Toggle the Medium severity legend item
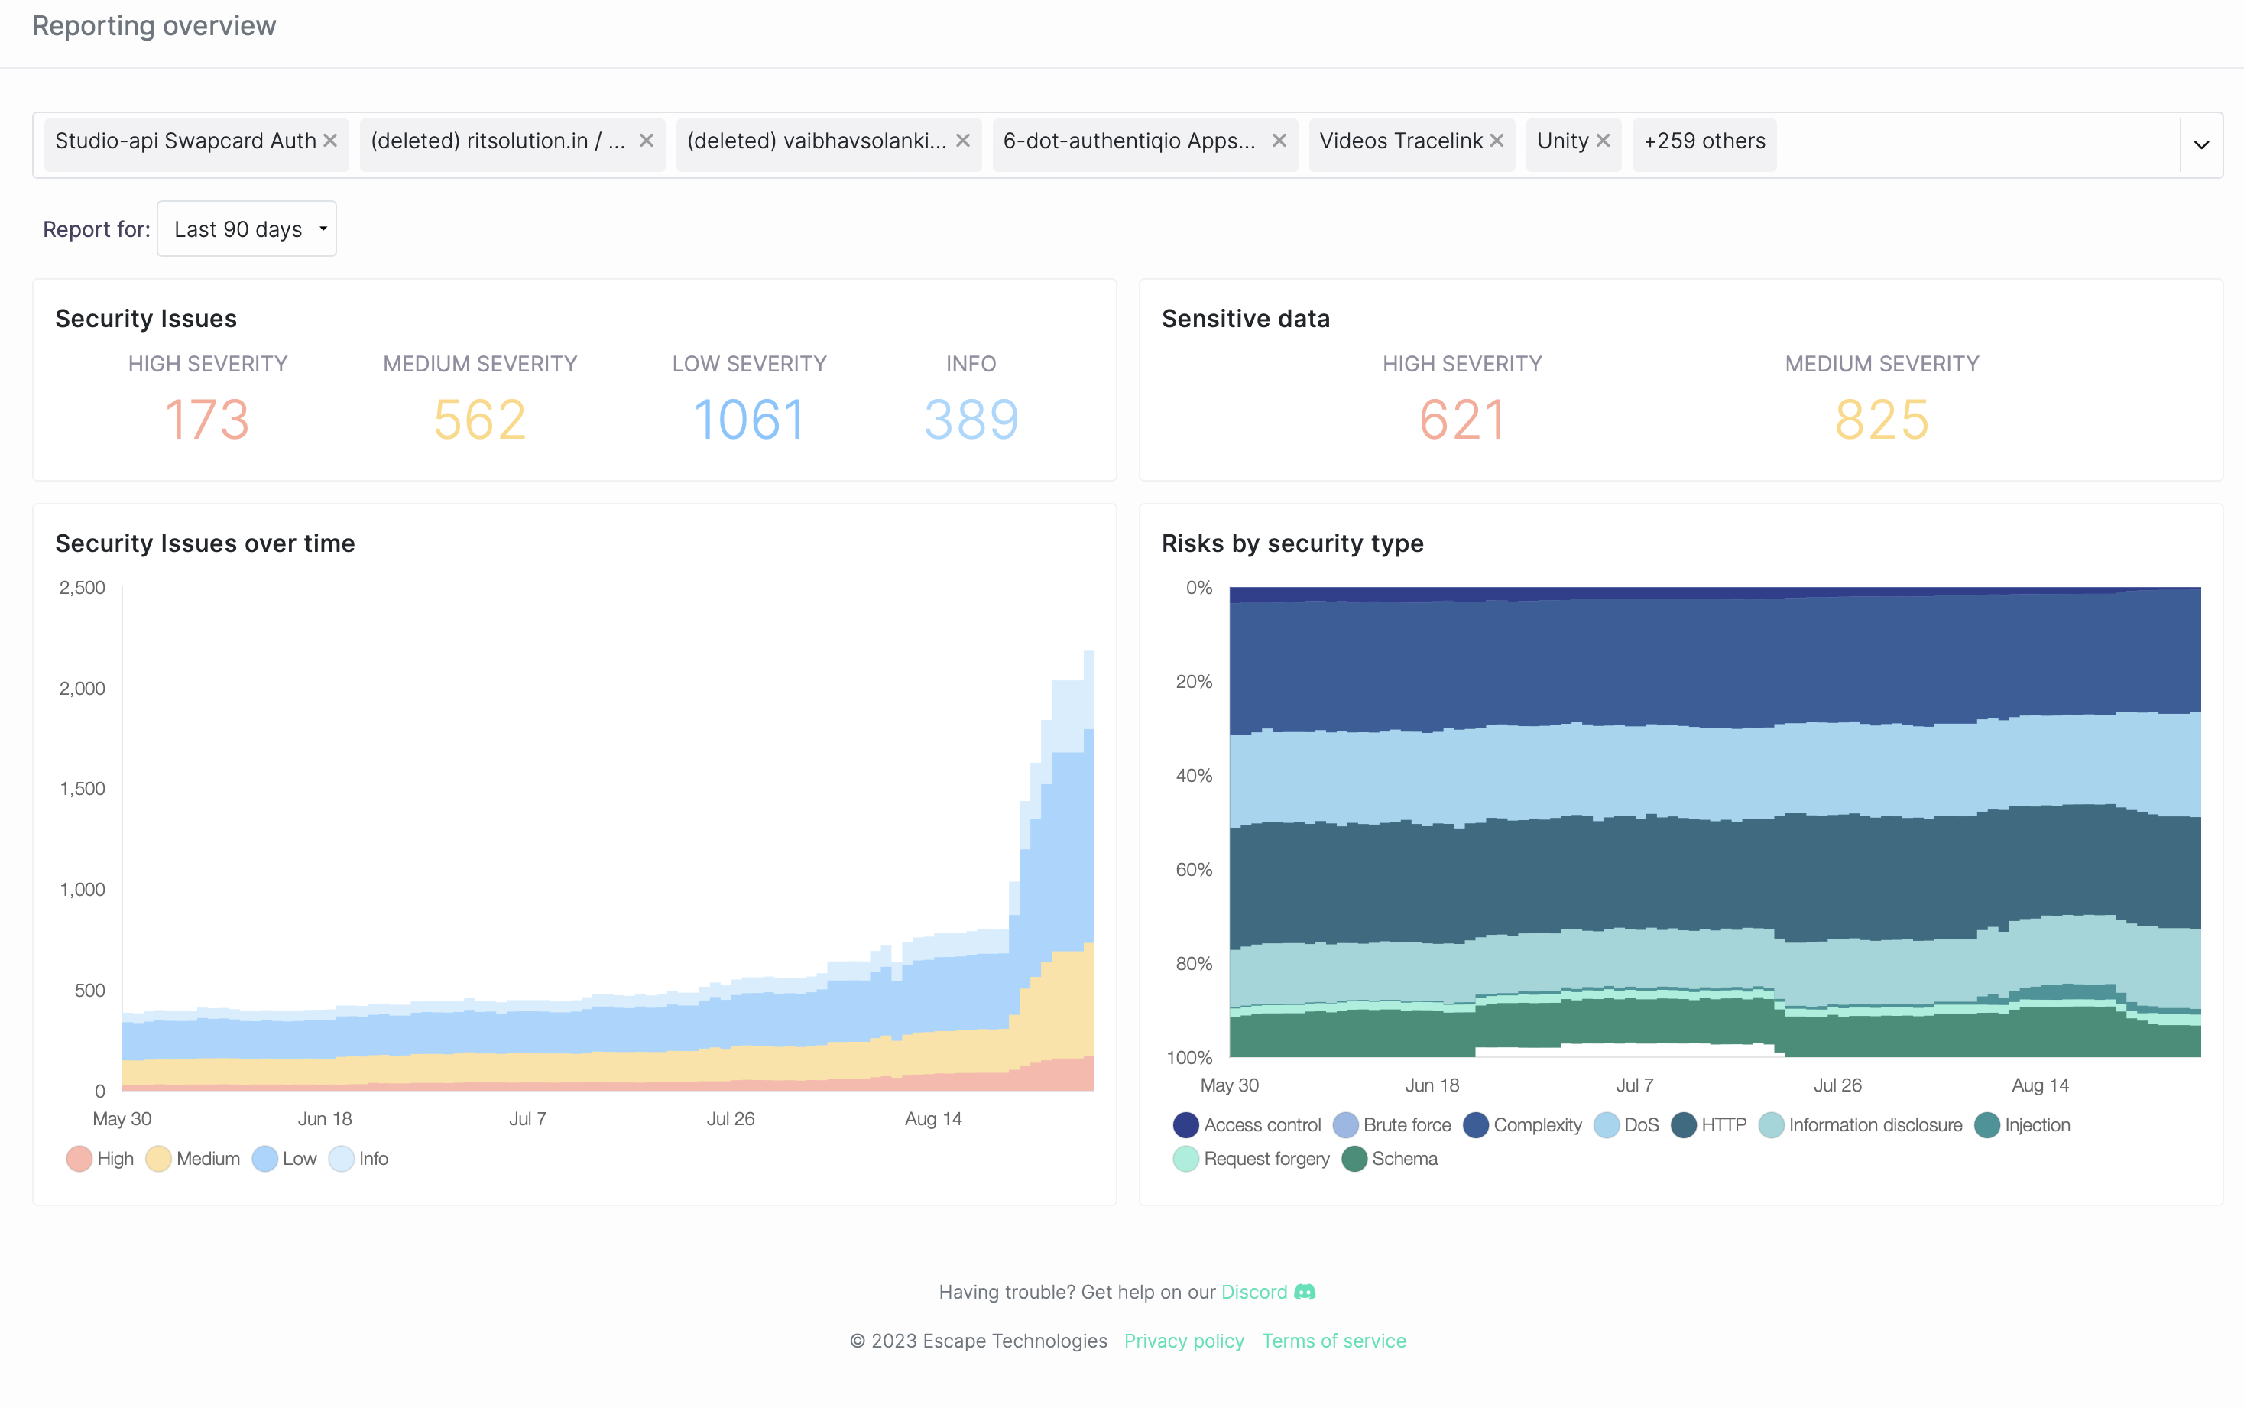 (193, 1159)
